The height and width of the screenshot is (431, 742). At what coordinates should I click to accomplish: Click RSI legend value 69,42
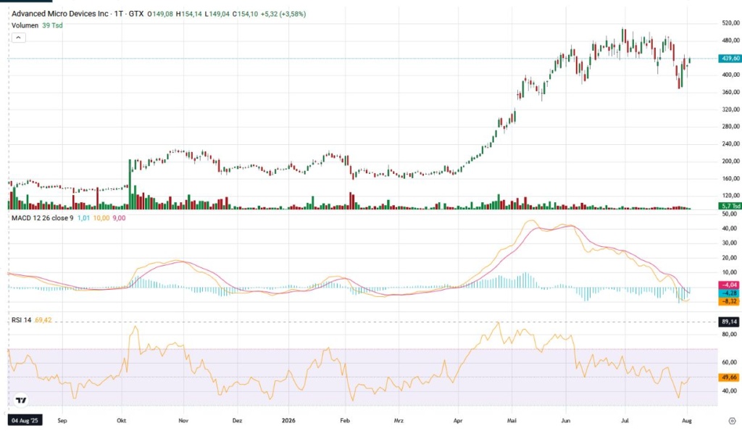(x=43, y=320)
